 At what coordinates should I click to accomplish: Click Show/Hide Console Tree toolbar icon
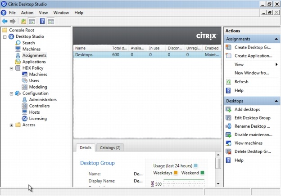point(32,22)
